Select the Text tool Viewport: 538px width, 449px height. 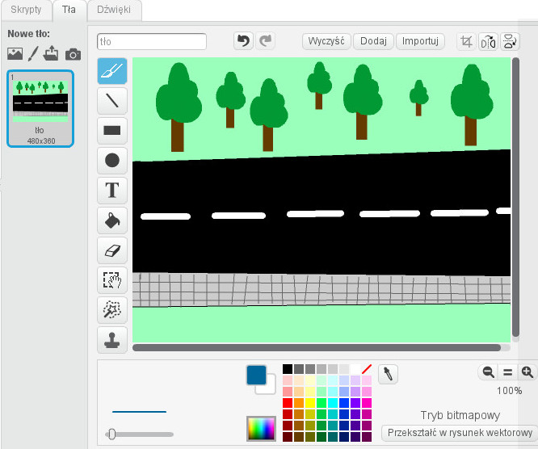(112, 190)
